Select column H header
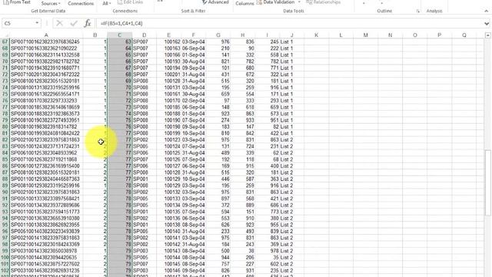492x277 pixels. point(243,35)
